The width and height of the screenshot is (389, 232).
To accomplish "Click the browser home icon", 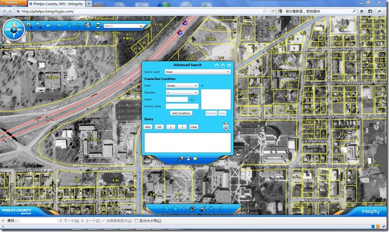I will (362, 11).
